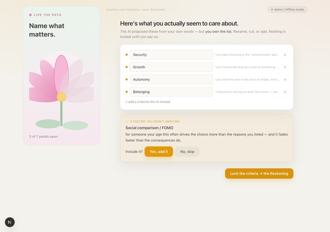330x232 pixels.
Task: Click the quote beside Security criterion
Action: pyautogui.click(x=247, y=55)
